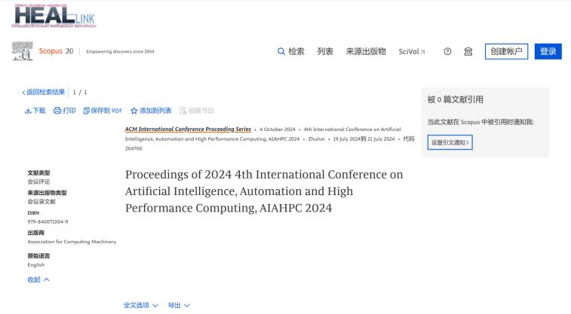The width and height of the screenshot is (571, 314).
Task: Open the help question mark icon
Action: pyautogui.click(x=447, y=51)
